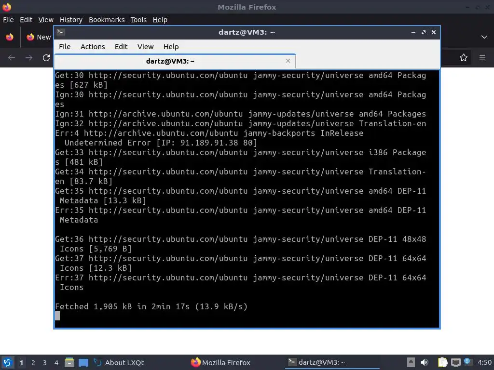The image size is (494, 370).
Task: Expand Firefox list all tabs chevron
Action: tap(484, 37)
